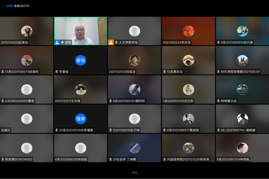Click the muted mic icon for 李睿韬
269x179 pixels.
click(56, 71)
